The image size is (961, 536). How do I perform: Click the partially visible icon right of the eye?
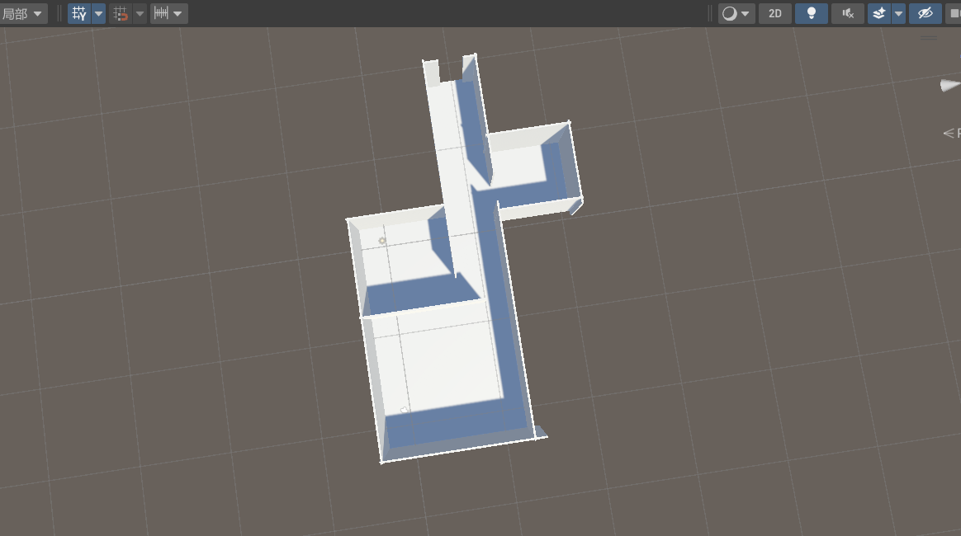(x=954, y=13)
